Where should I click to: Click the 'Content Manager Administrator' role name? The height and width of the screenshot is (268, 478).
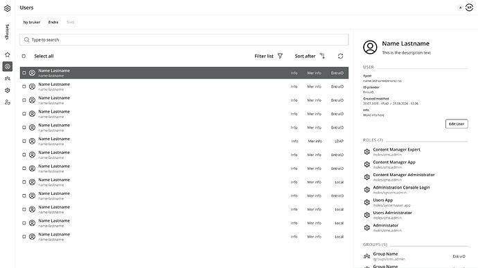pos(404,175)
